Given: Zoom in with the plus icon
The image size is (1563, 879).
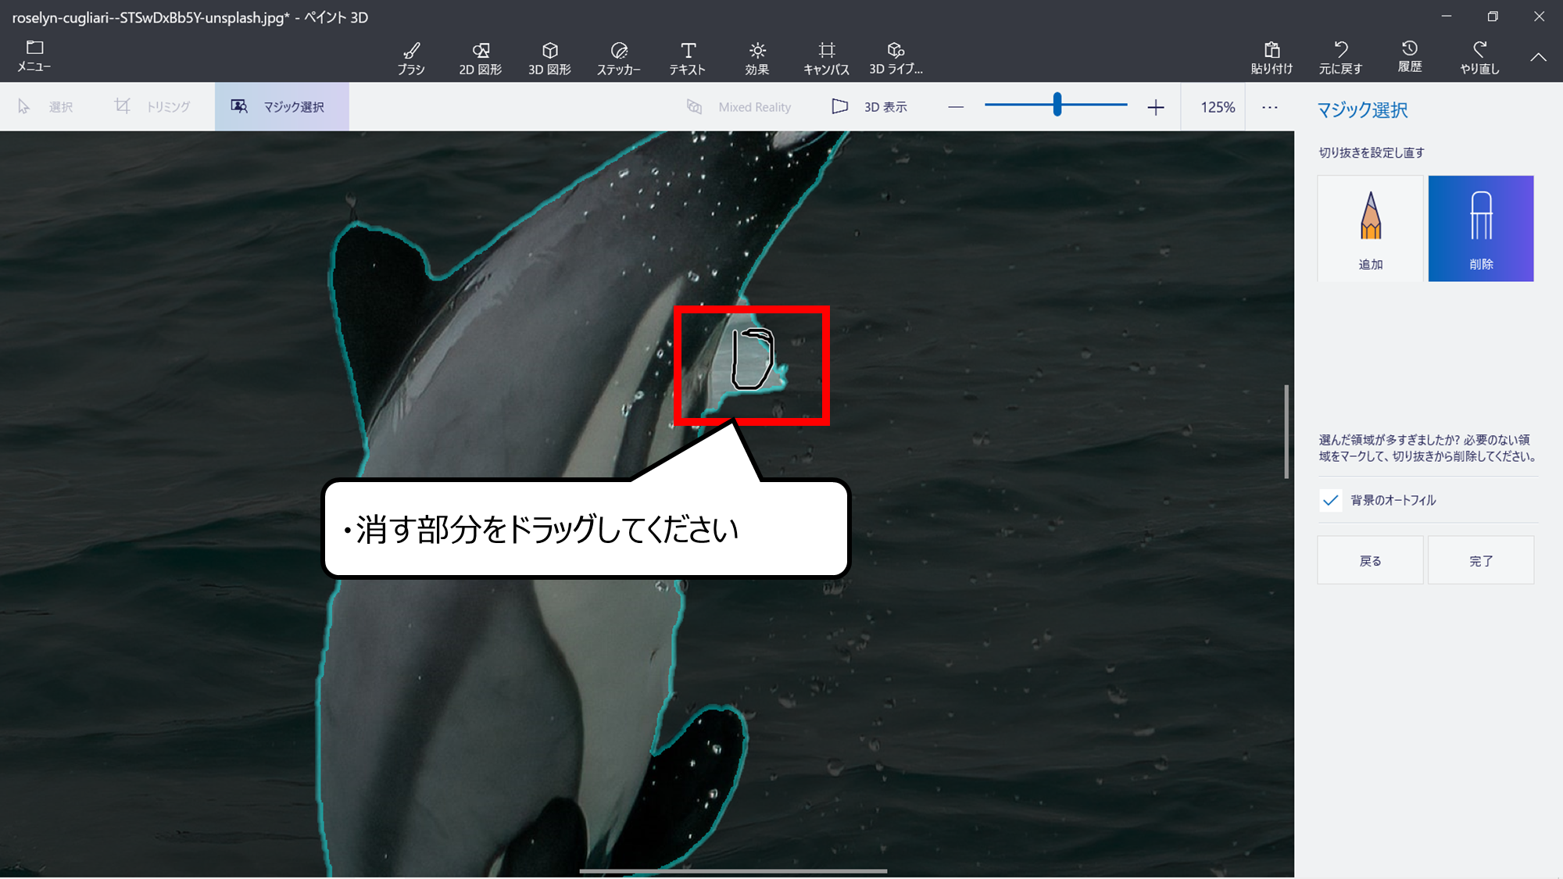Looking at the screenshot, I should pos(1156,107).
